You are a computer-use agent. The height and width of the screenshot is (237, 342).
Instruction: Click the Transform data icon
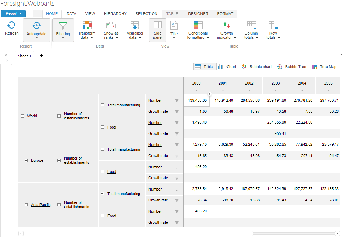point(87,25)
